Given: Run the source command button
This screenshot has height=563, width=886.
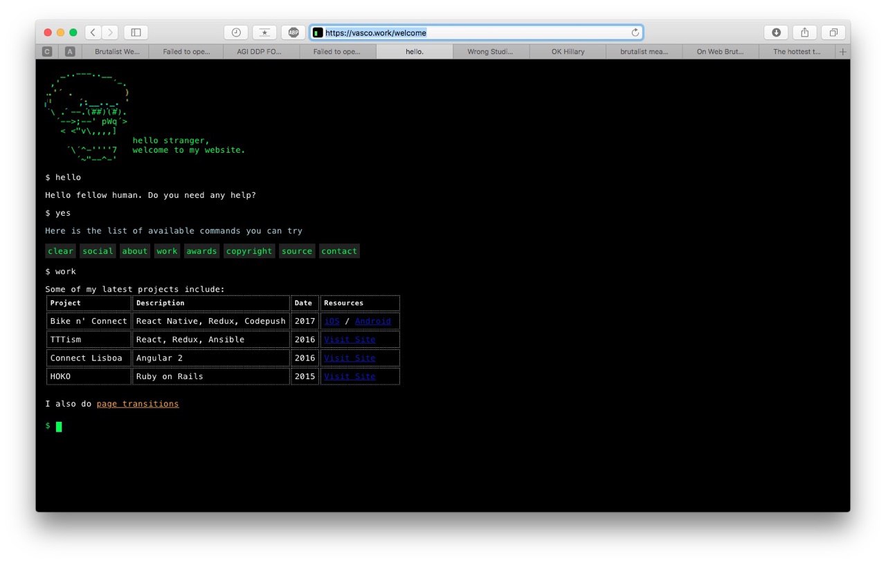Looking at the screenshot, I should (297, 251).
